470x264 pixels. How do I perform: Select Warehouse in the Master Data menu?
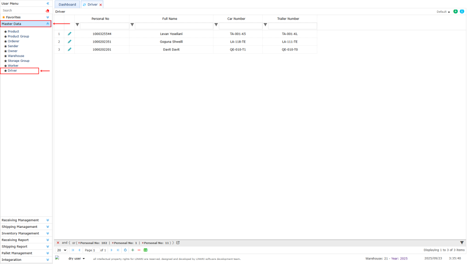pyautogui.click(x=15, y=55)
